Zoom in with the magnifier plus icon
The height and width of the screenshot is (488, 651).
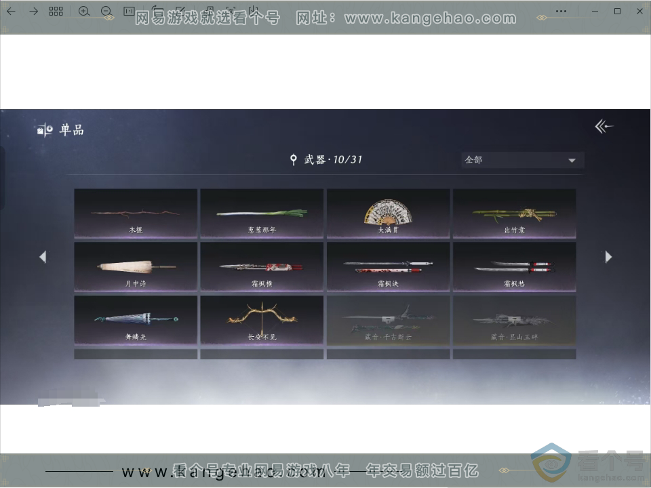pyautogui.click(x=84, y=12)
